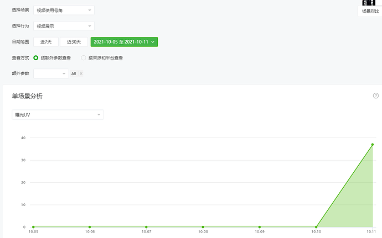Screen dimensions: 382x238
Task: Remove the All tag with its X
Action: (81, 73)
